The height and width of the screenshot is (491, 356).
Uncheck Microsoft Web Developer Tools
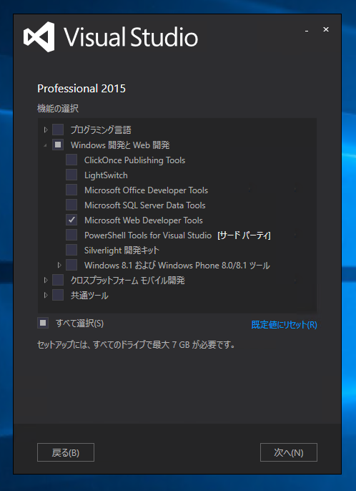click(71, 220)
